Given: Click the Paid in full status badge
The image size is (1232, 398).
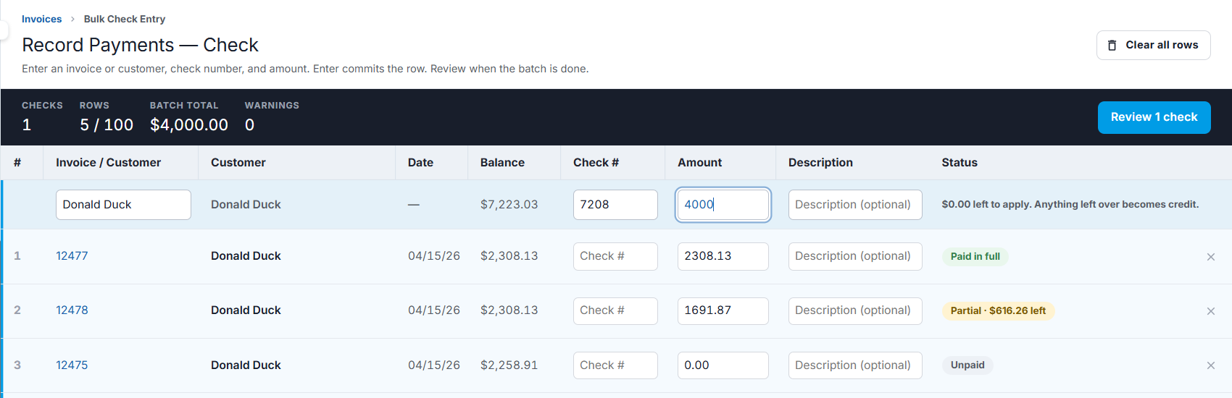Looking at the screenshot, I should [975, 256].
